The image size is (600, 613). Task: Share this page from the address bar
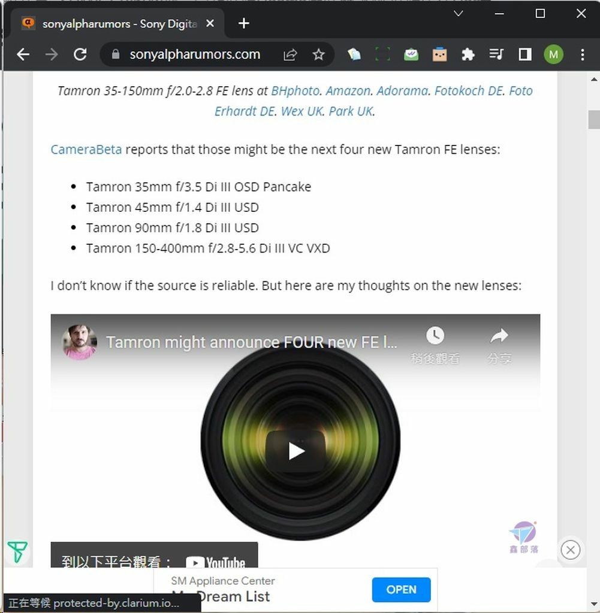[x=290, y=54]
